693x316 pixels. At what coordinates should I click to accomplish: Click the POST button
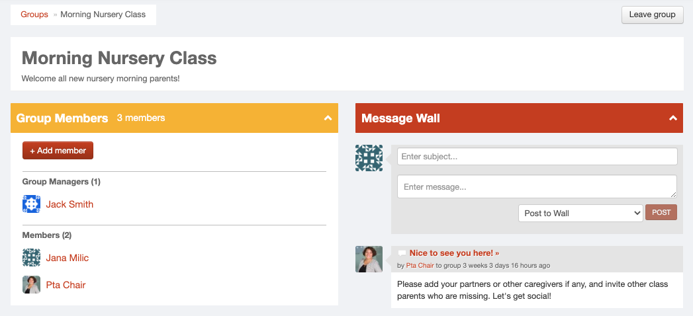click(x=661, y=212)
